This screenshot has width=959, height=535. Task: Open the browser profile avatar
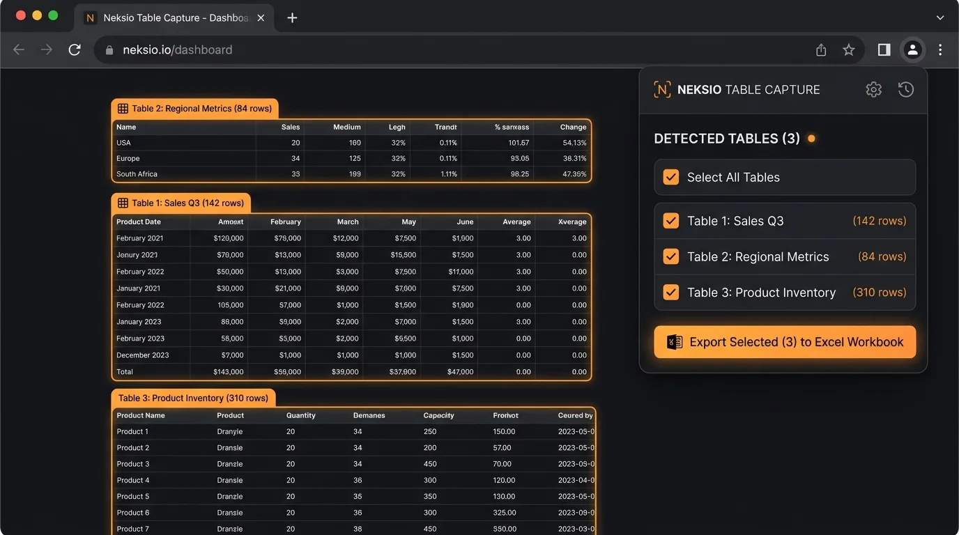point(912,50)
